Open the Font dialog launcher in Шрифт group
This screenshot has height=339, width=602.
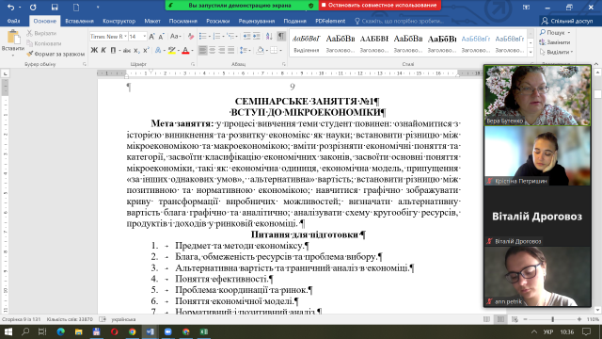coord(193,64)
